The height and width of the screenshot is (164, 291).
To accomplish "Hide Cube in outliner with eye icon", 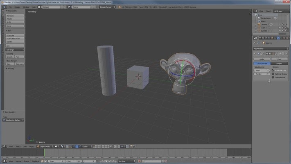I will (x=280, y=27).
